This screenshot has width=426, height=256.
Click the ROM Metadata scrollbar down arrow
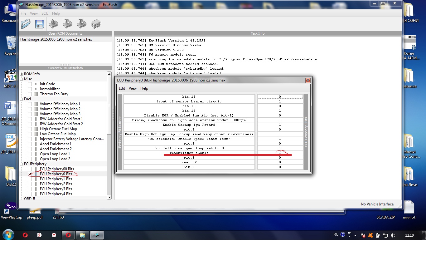point(109,197)
